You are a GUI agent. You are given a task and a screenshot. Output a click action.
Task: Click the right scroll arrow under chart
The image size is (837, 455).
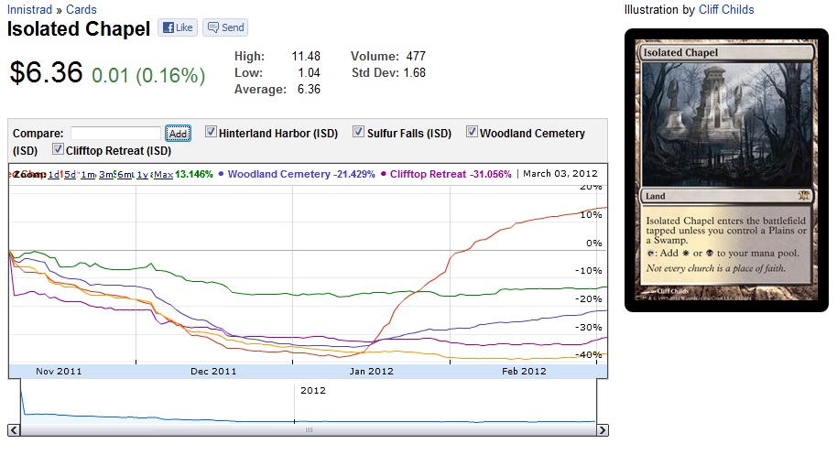pos(603,429)
